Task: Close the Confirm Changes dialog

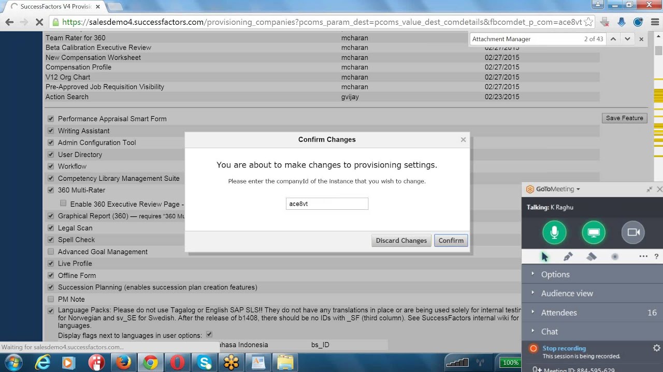Action: 463,139
